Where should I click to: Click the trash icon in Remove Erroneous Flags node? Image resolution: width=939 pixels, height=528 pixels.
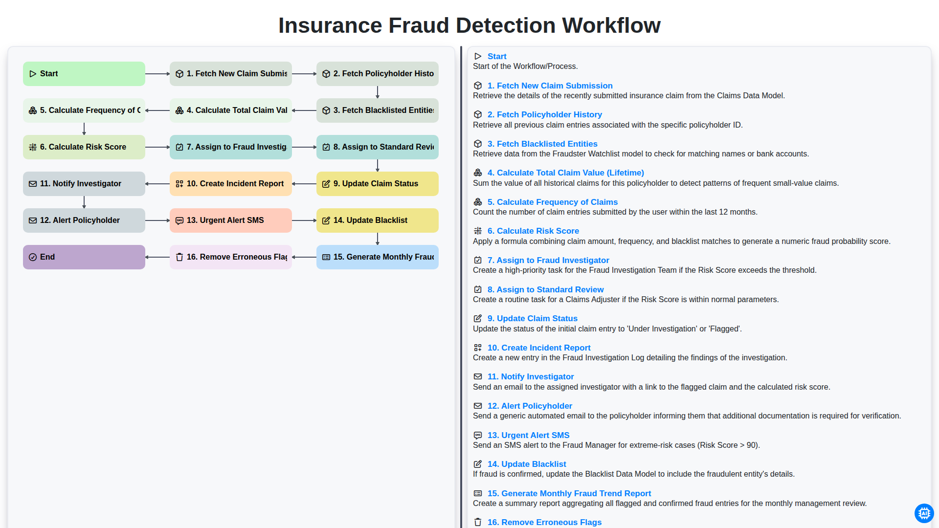pyautogui.click(x=179, y=257)
